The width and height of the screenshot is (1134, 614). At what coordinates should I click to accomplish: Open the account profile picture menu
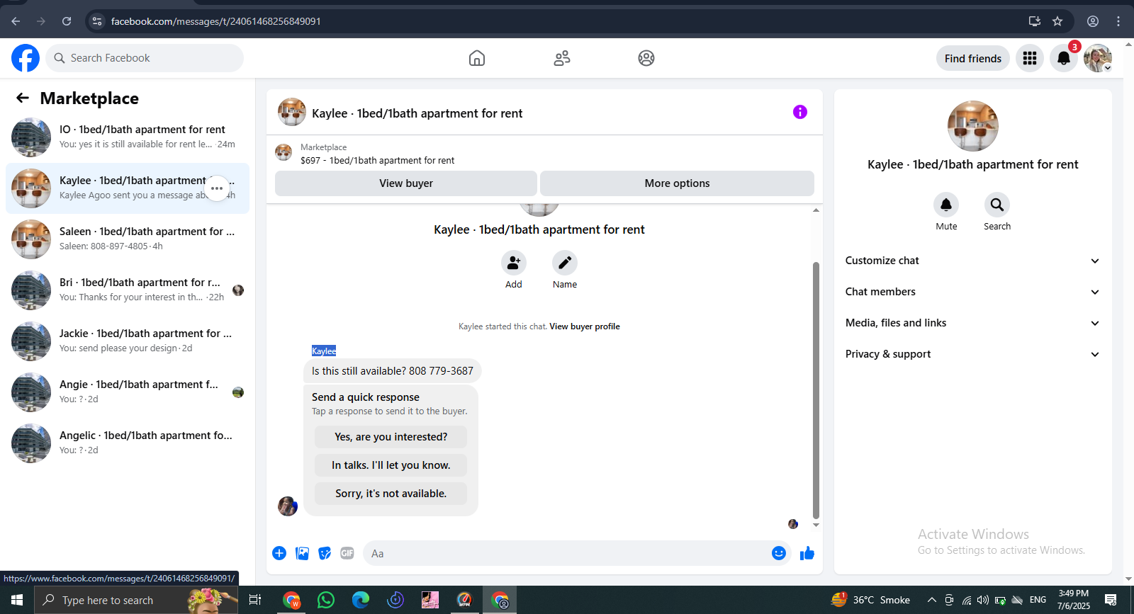point(1098,58)
